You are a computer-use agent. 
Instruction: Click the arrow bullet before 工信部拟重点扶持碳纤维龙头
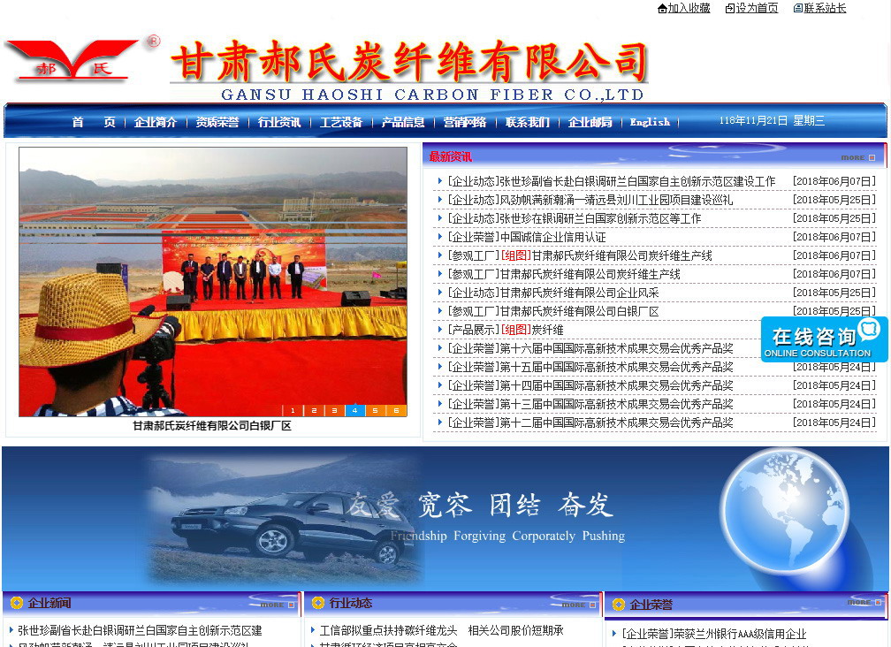pos(313,630)
